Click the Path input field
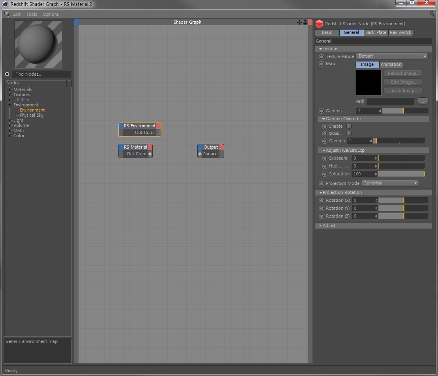Viewport: 438px width, 376px height. pyautogui.click(x=390, y=101)
